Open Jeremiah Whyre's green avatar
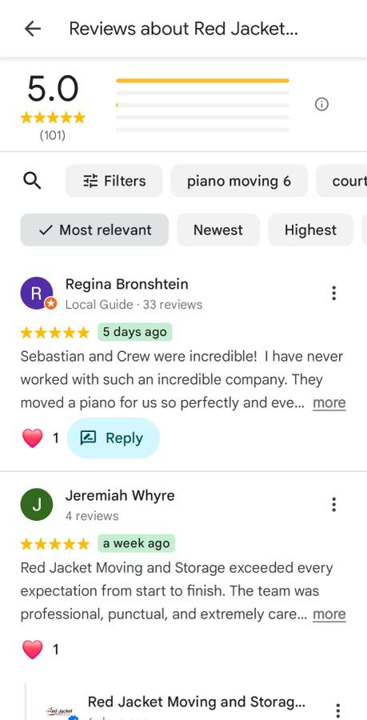The height and width of the screenshot is (720, 367). coord(37,505)
